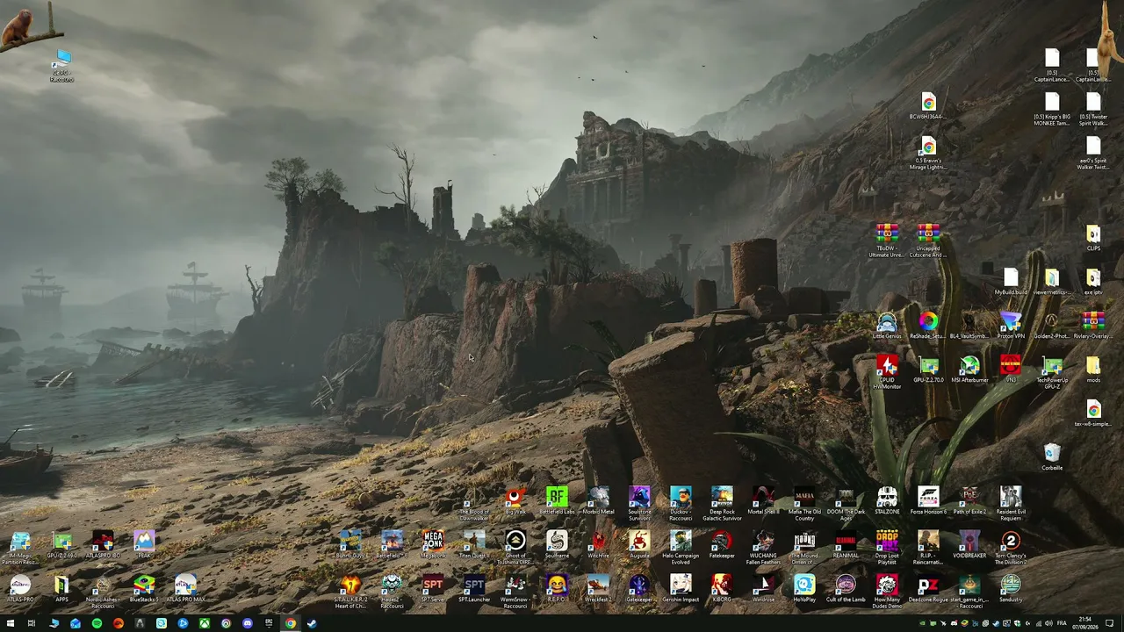The width and height of the screenshot is (1124, 632).
Task: Open the Windrose desktop shortcut
Action: (763, 589)
